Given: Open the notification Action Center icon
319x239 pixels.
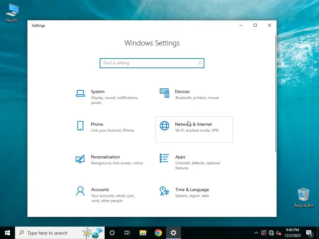Looking at the screenshot, I should click(x=309, y=233).
